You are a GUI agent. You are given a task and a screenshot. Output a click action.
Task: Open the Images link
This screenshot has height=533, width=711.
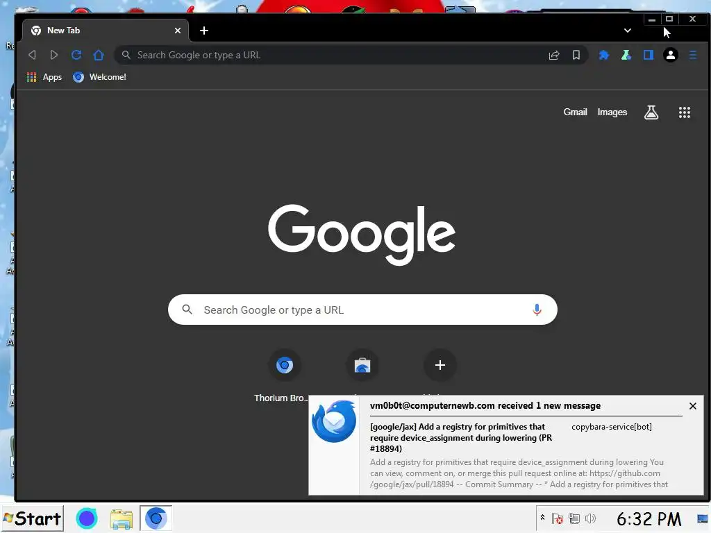point(612,112)
